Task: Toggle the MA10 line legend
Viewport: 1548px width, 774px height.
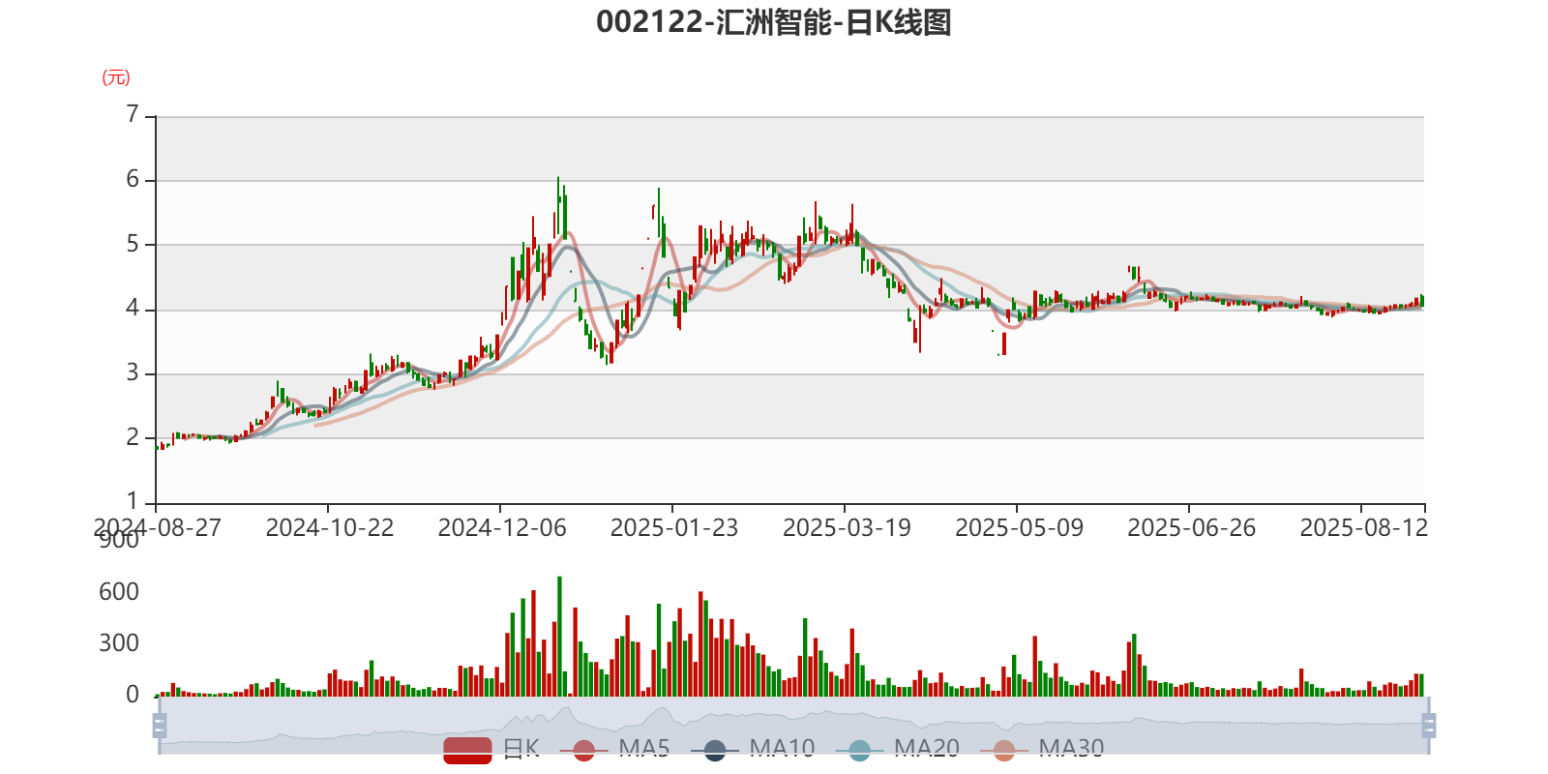Action: click(x=753, y=749)
